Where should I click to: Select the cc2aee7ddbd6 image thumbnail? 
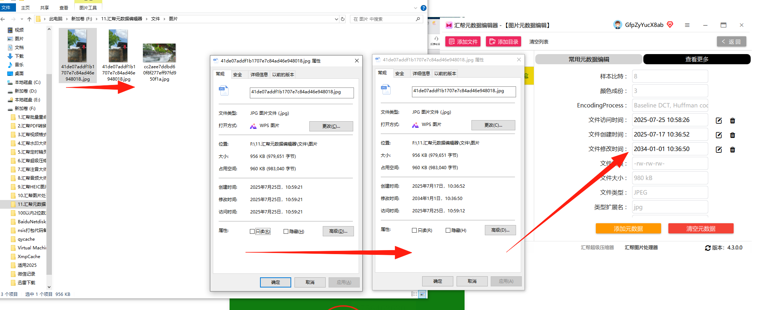click(159, 53)
